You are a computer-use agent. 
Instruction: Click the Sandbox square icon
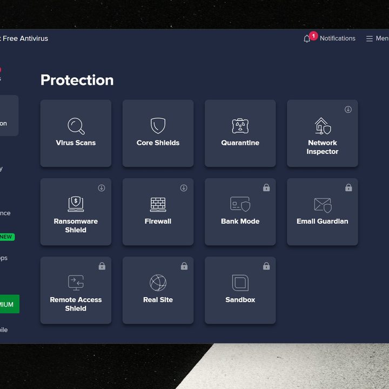pos(240,283)
